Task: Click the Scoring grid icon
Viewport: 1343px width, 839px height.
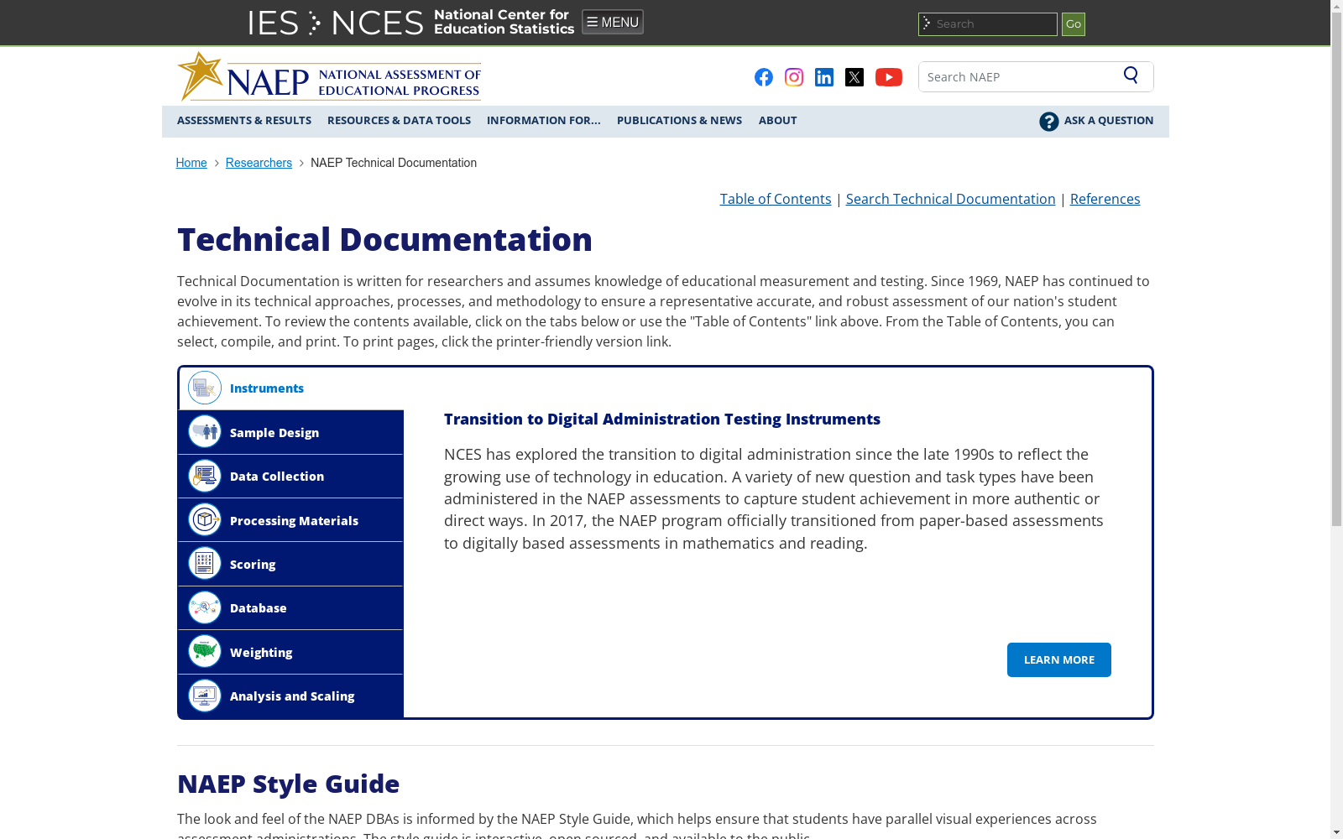Action: (205, 564)
